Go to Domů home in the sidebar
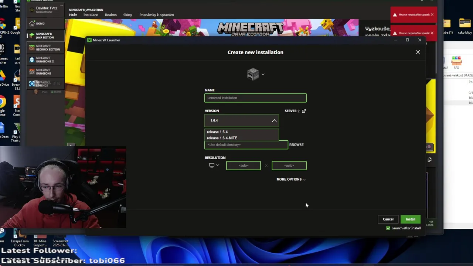Image resolution: width=473 pixels, height=266 pixels. click(x=46, y=23)
